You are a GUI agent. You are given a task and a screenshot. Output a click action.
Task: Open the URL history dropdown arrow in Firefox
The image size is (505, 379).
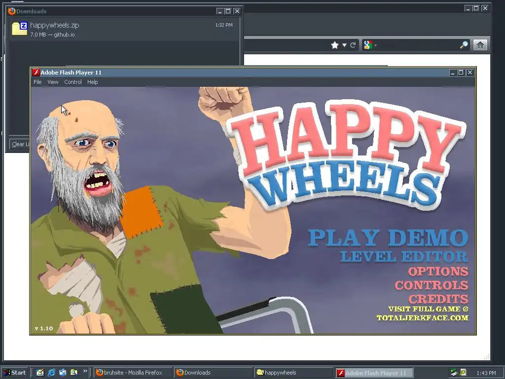(344, 45)
